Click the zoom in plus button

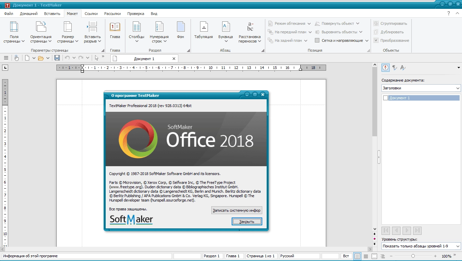point(435,256)
